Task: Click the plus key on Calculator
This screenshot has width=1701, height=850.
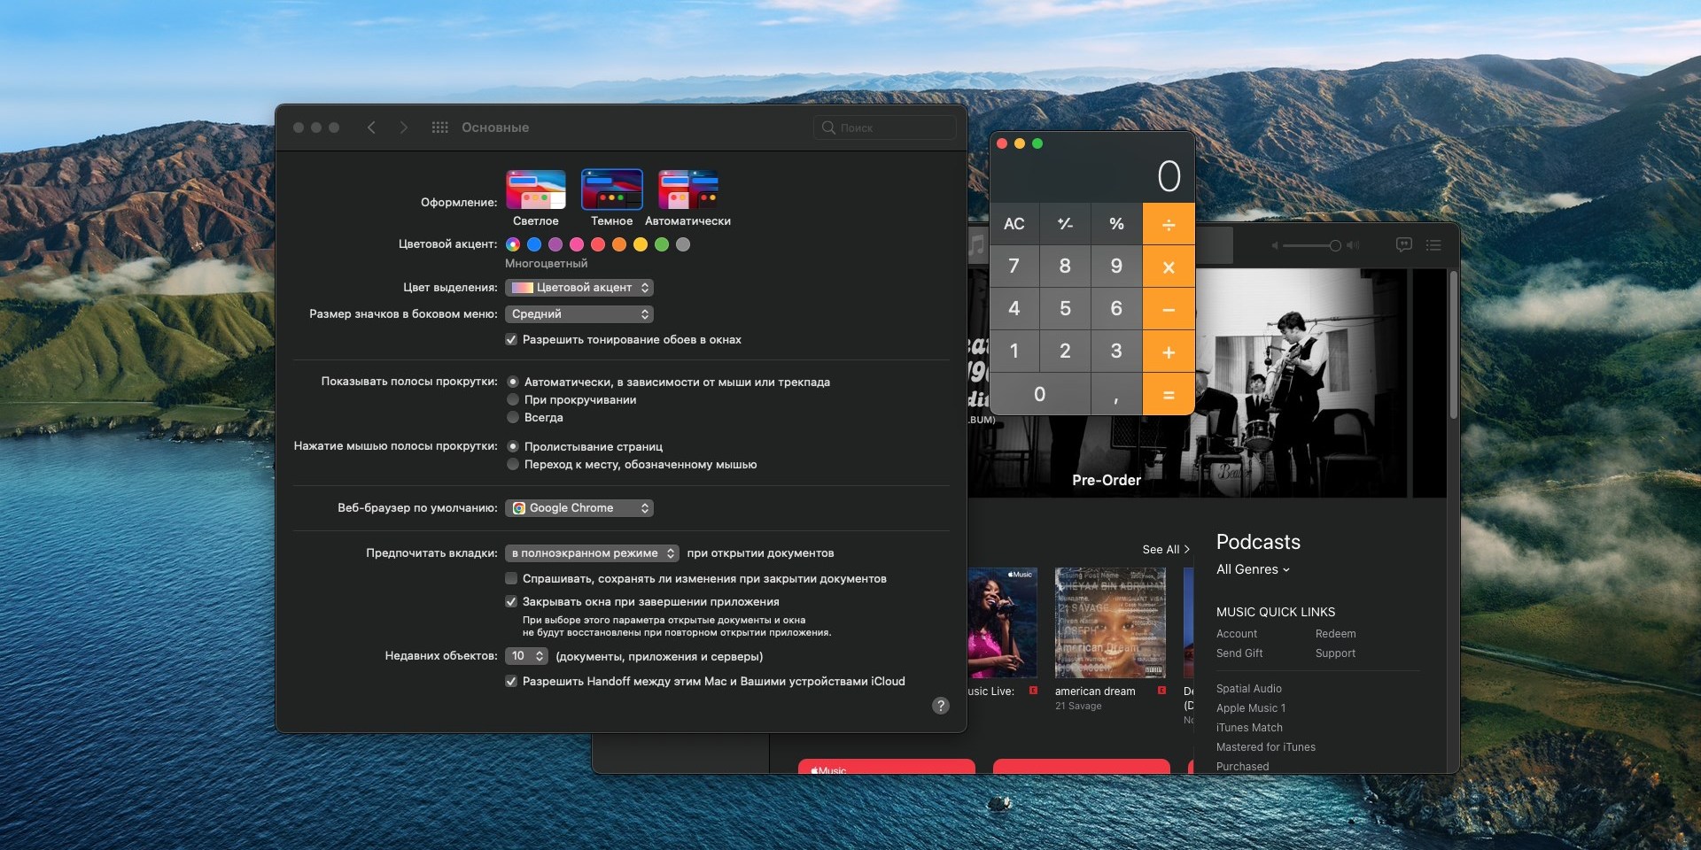Action: 1169,352
